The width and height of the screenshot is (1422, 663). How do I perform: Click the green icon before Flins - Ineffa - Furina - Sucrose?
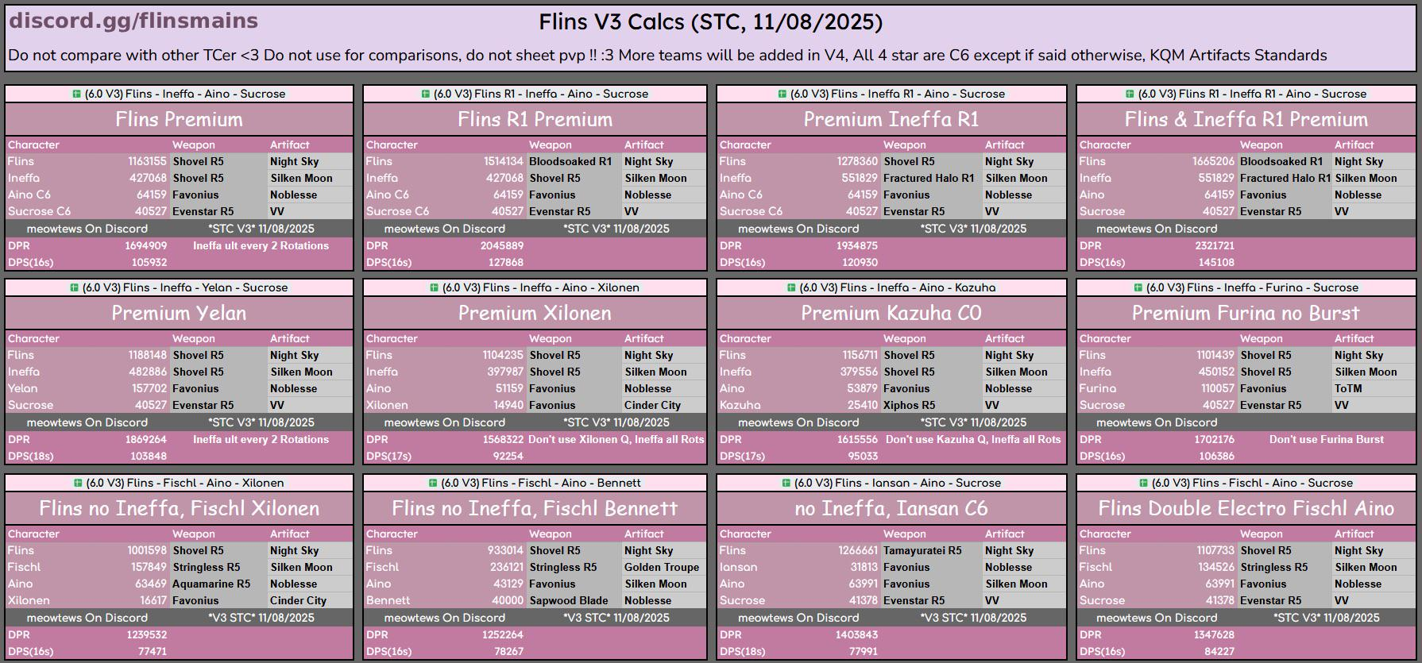click(1138, 287)
